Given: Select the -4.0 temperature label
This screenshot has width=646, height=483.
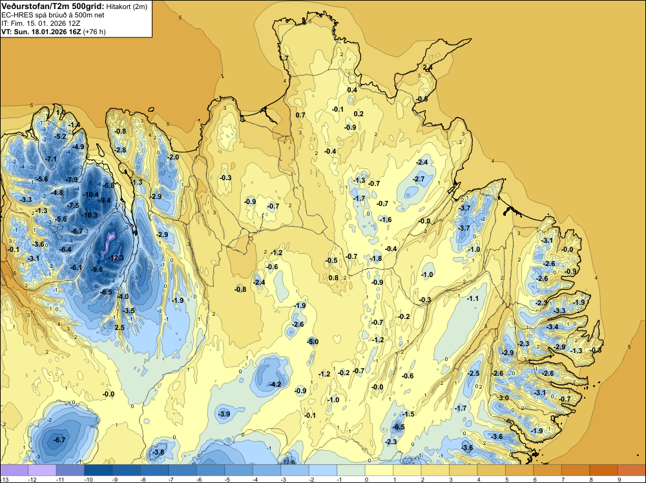Looking at the screenshot, I should tap(122, 296).
